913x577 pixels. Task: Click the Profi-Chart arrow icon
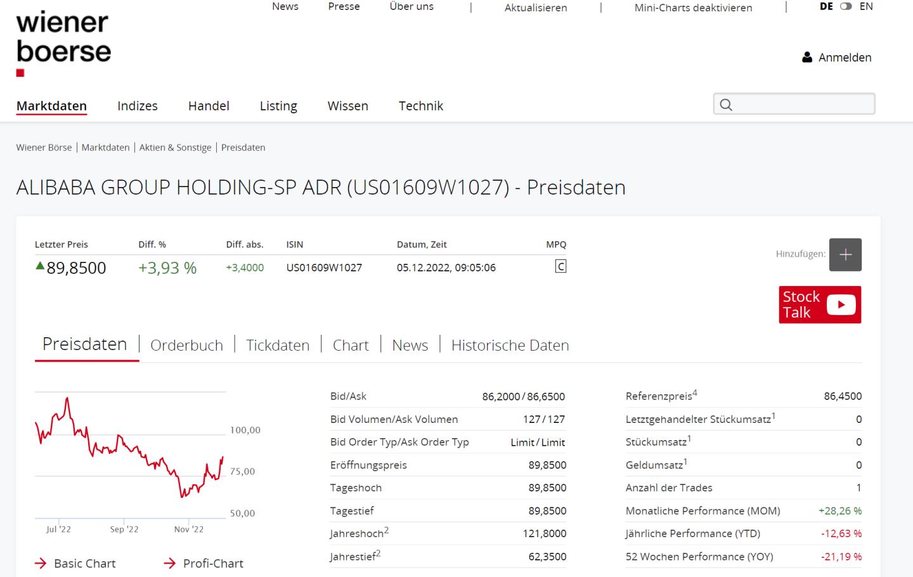tap(169, 563)
